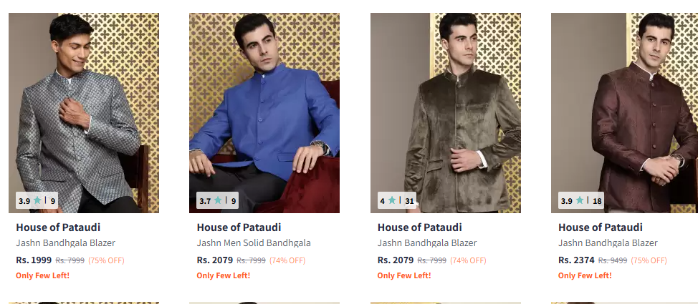698x304 pixels.
Task: Click the star icon on 3.9 rating of grey blazer
Action: 37,200
